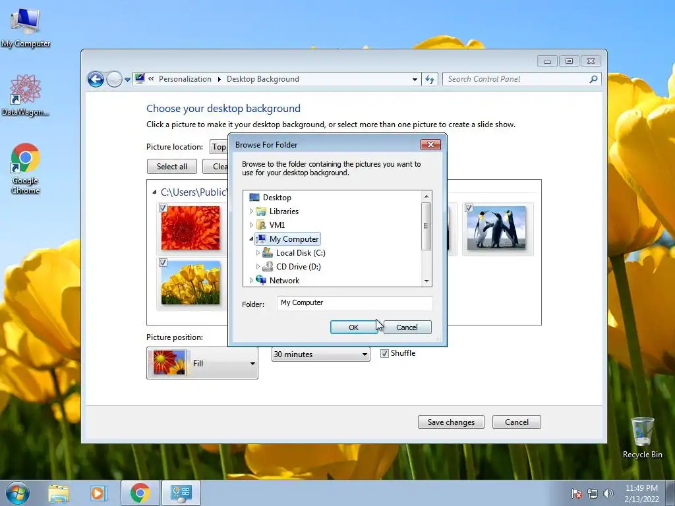Viewport: 675px width, 506px height.
Task: Toggle the Shuffle checkbox
Action: click(x=384, y=354)
